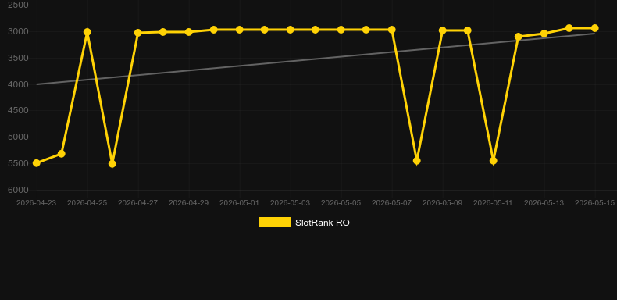Click the 2026-04-27 x-axis date label

[137, 203]
